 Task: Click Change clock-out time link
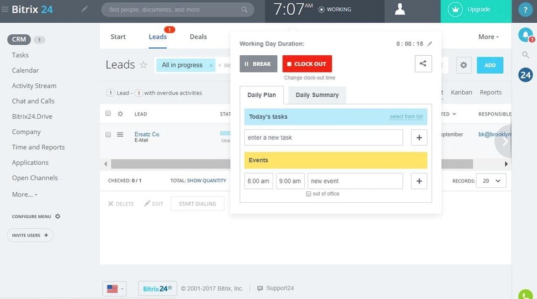(310, 78)
